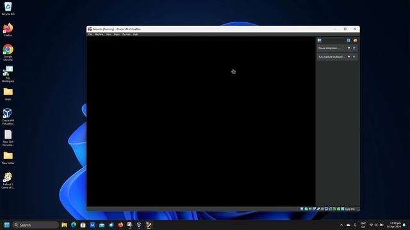The width and height of the screenshot is (410, 230).
Task: Open the Windows Start menu
Action: (x=7, y=225)
